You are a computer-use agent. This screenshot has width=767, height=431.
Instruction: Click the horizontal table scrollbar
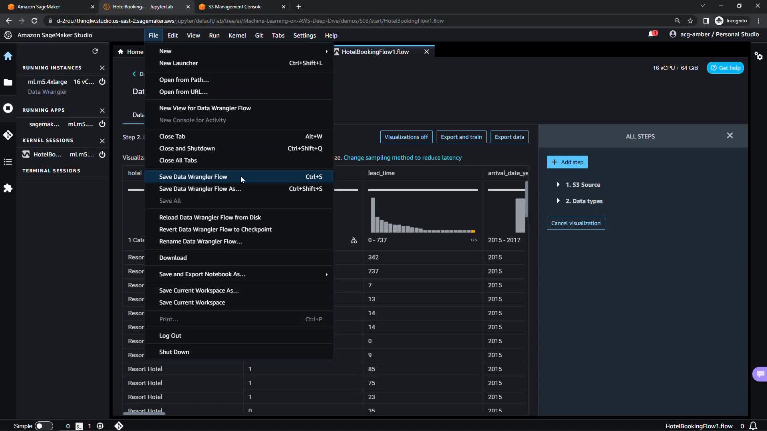(144, 413)
